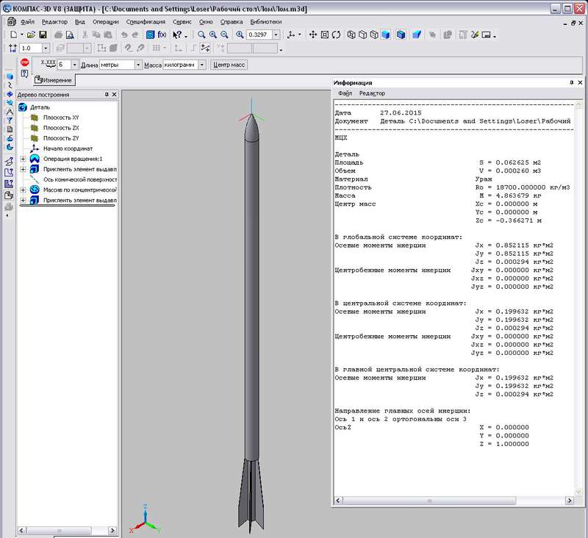Open the Спецификация menu
588x538 pixels.
[x=146, y=22]
